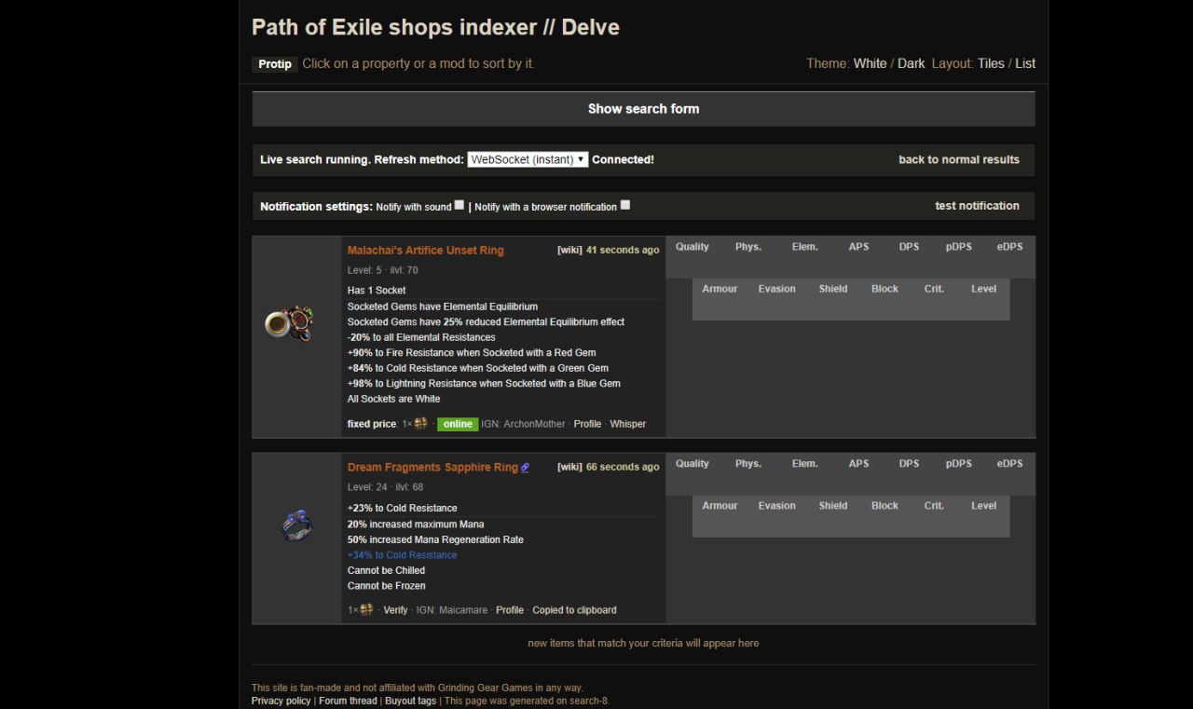This screenshot has height=709, width=1193.
Task: Expand the Show search form bar
Action: point(643,109)
